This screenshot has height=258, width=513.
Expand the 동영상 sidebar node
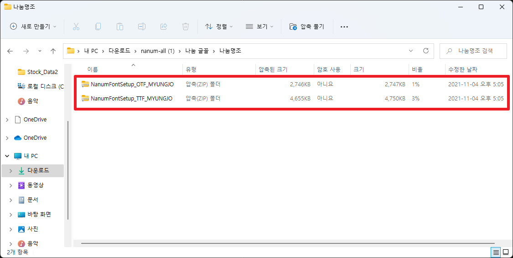pos(11,185)
